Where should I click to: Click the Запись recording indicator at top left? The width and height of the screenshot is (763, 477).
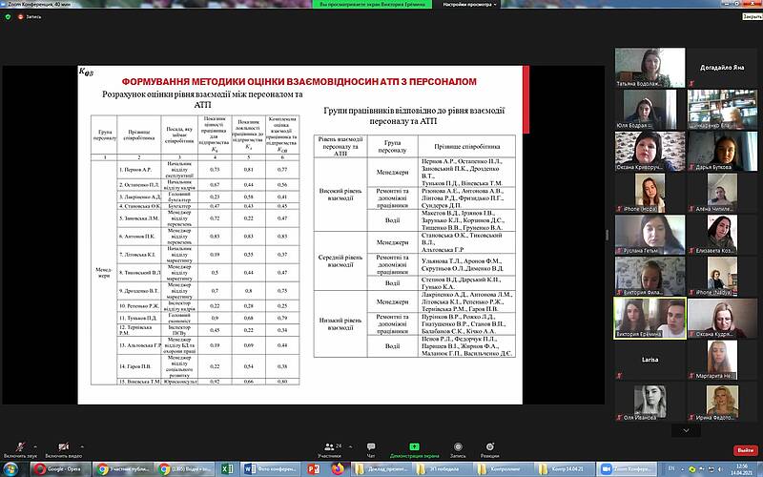point(30,16)
